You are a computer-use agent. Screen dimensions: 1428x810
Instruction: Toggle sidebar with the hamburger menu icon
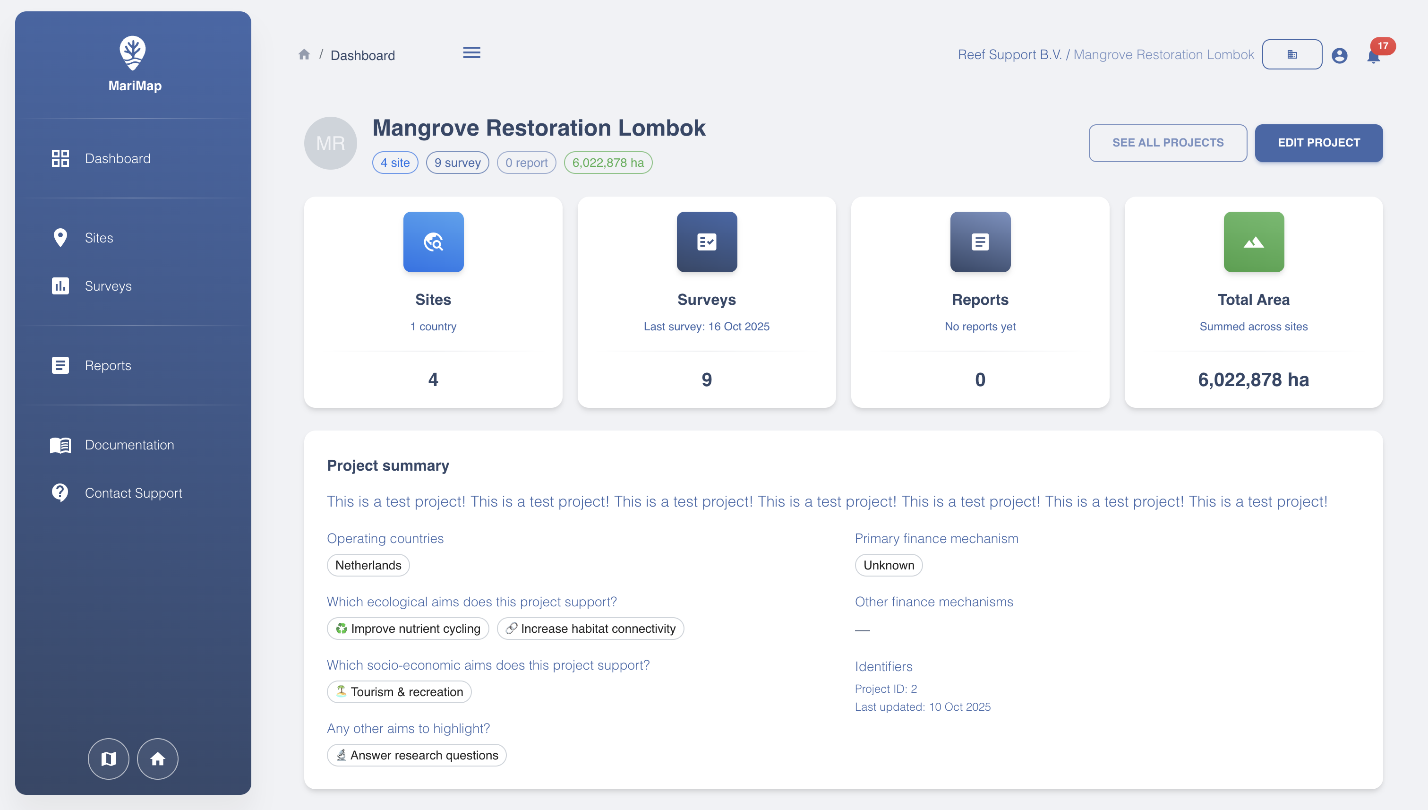(471, 53)
